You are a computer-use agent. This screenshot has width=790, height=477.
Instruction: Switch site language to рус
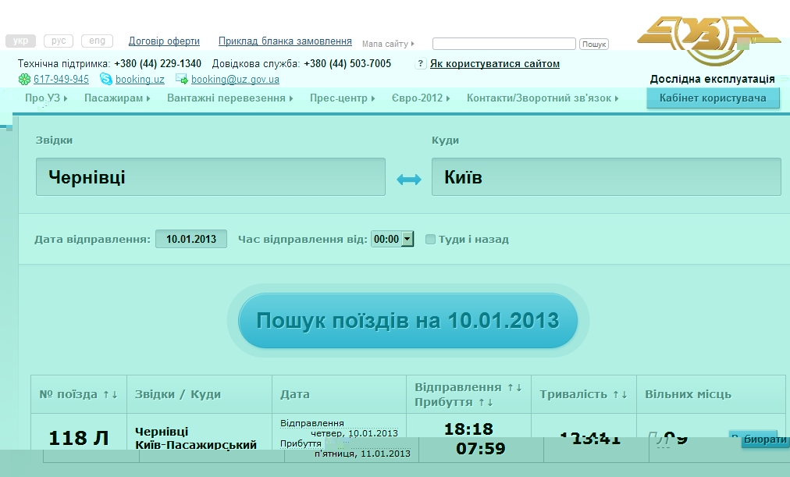59,41
